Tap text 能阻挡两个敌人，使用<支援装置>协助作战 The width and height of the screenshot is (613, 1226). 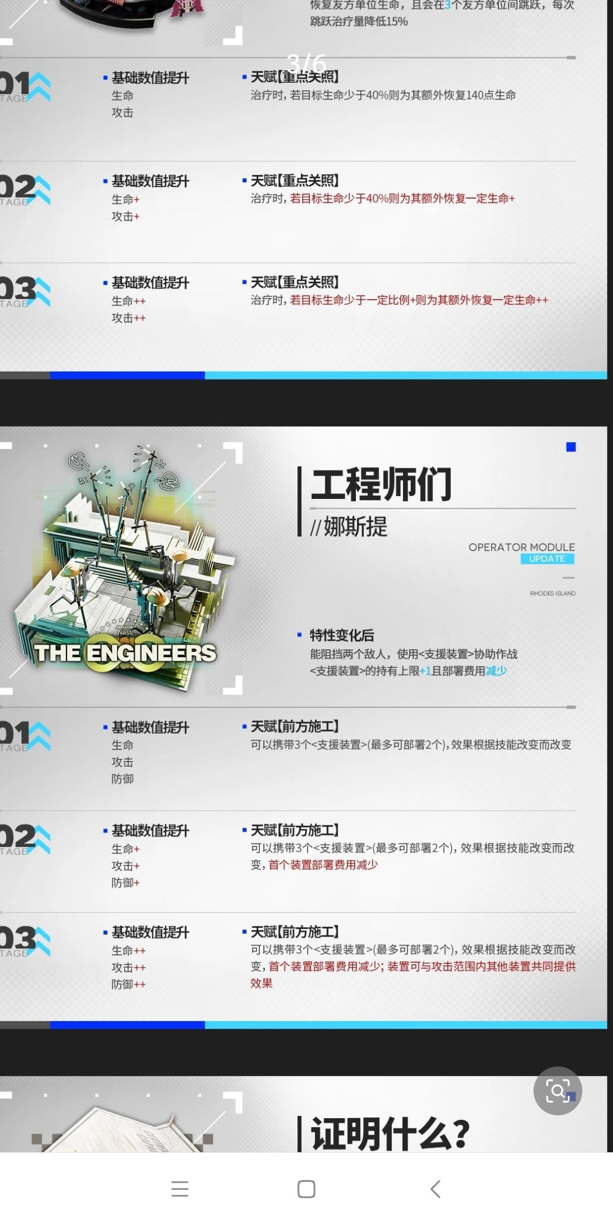click(413, 654)
